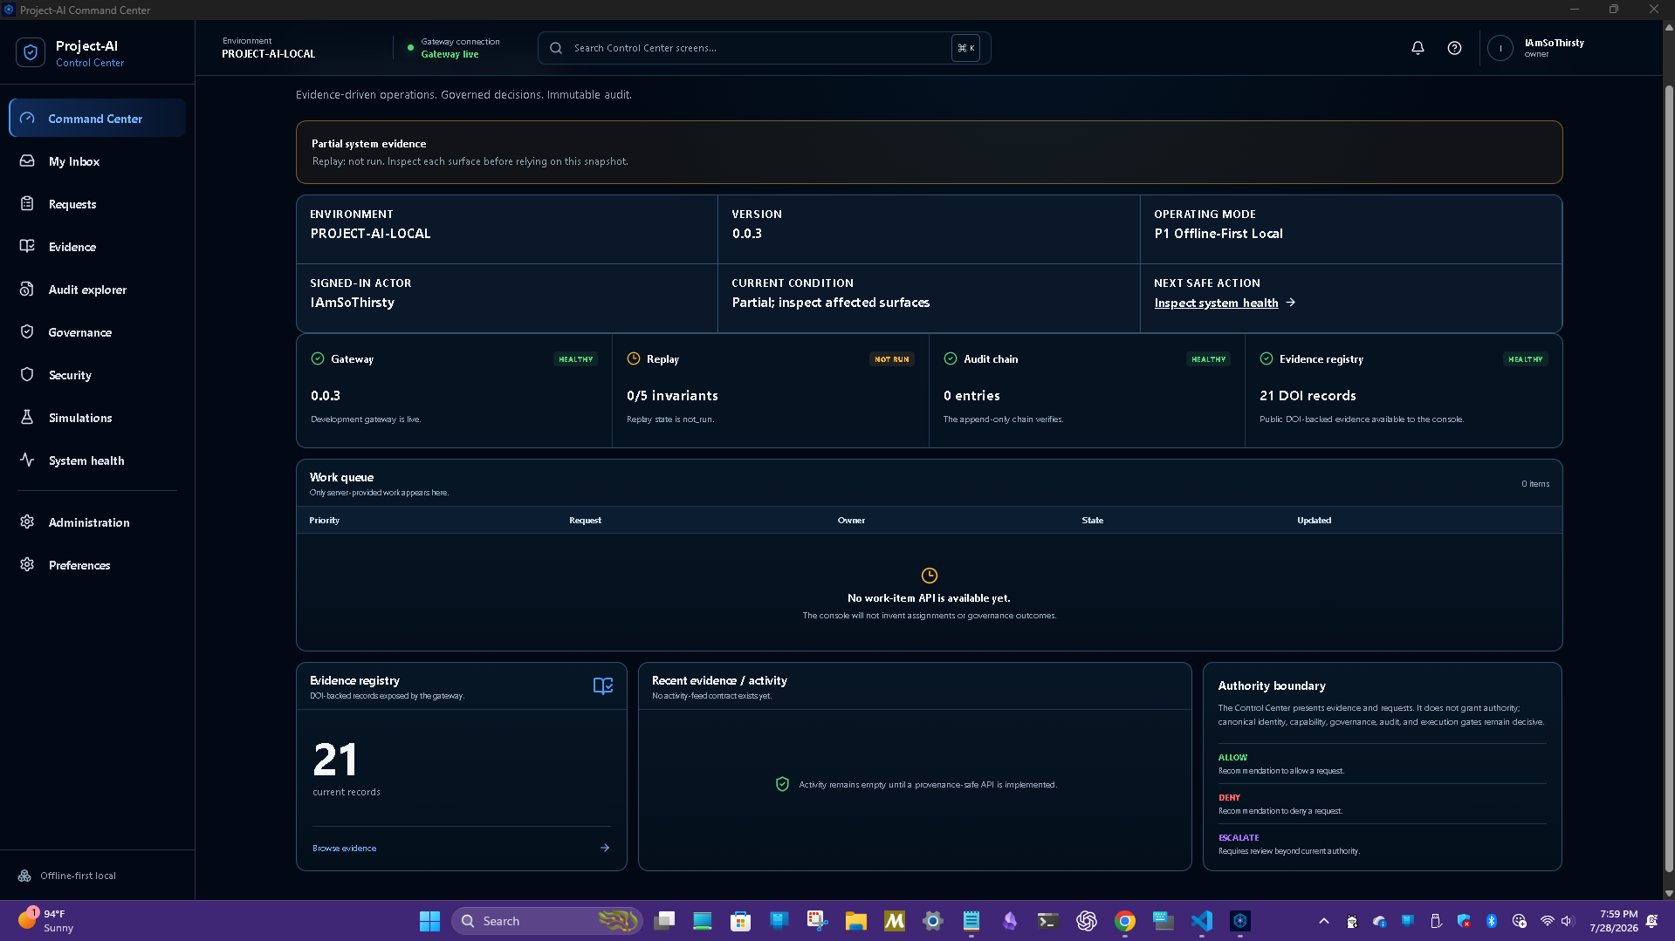The image size is (1675, 941).
Task: Click the 0/5 invariants value
Action: coord(672,395)
